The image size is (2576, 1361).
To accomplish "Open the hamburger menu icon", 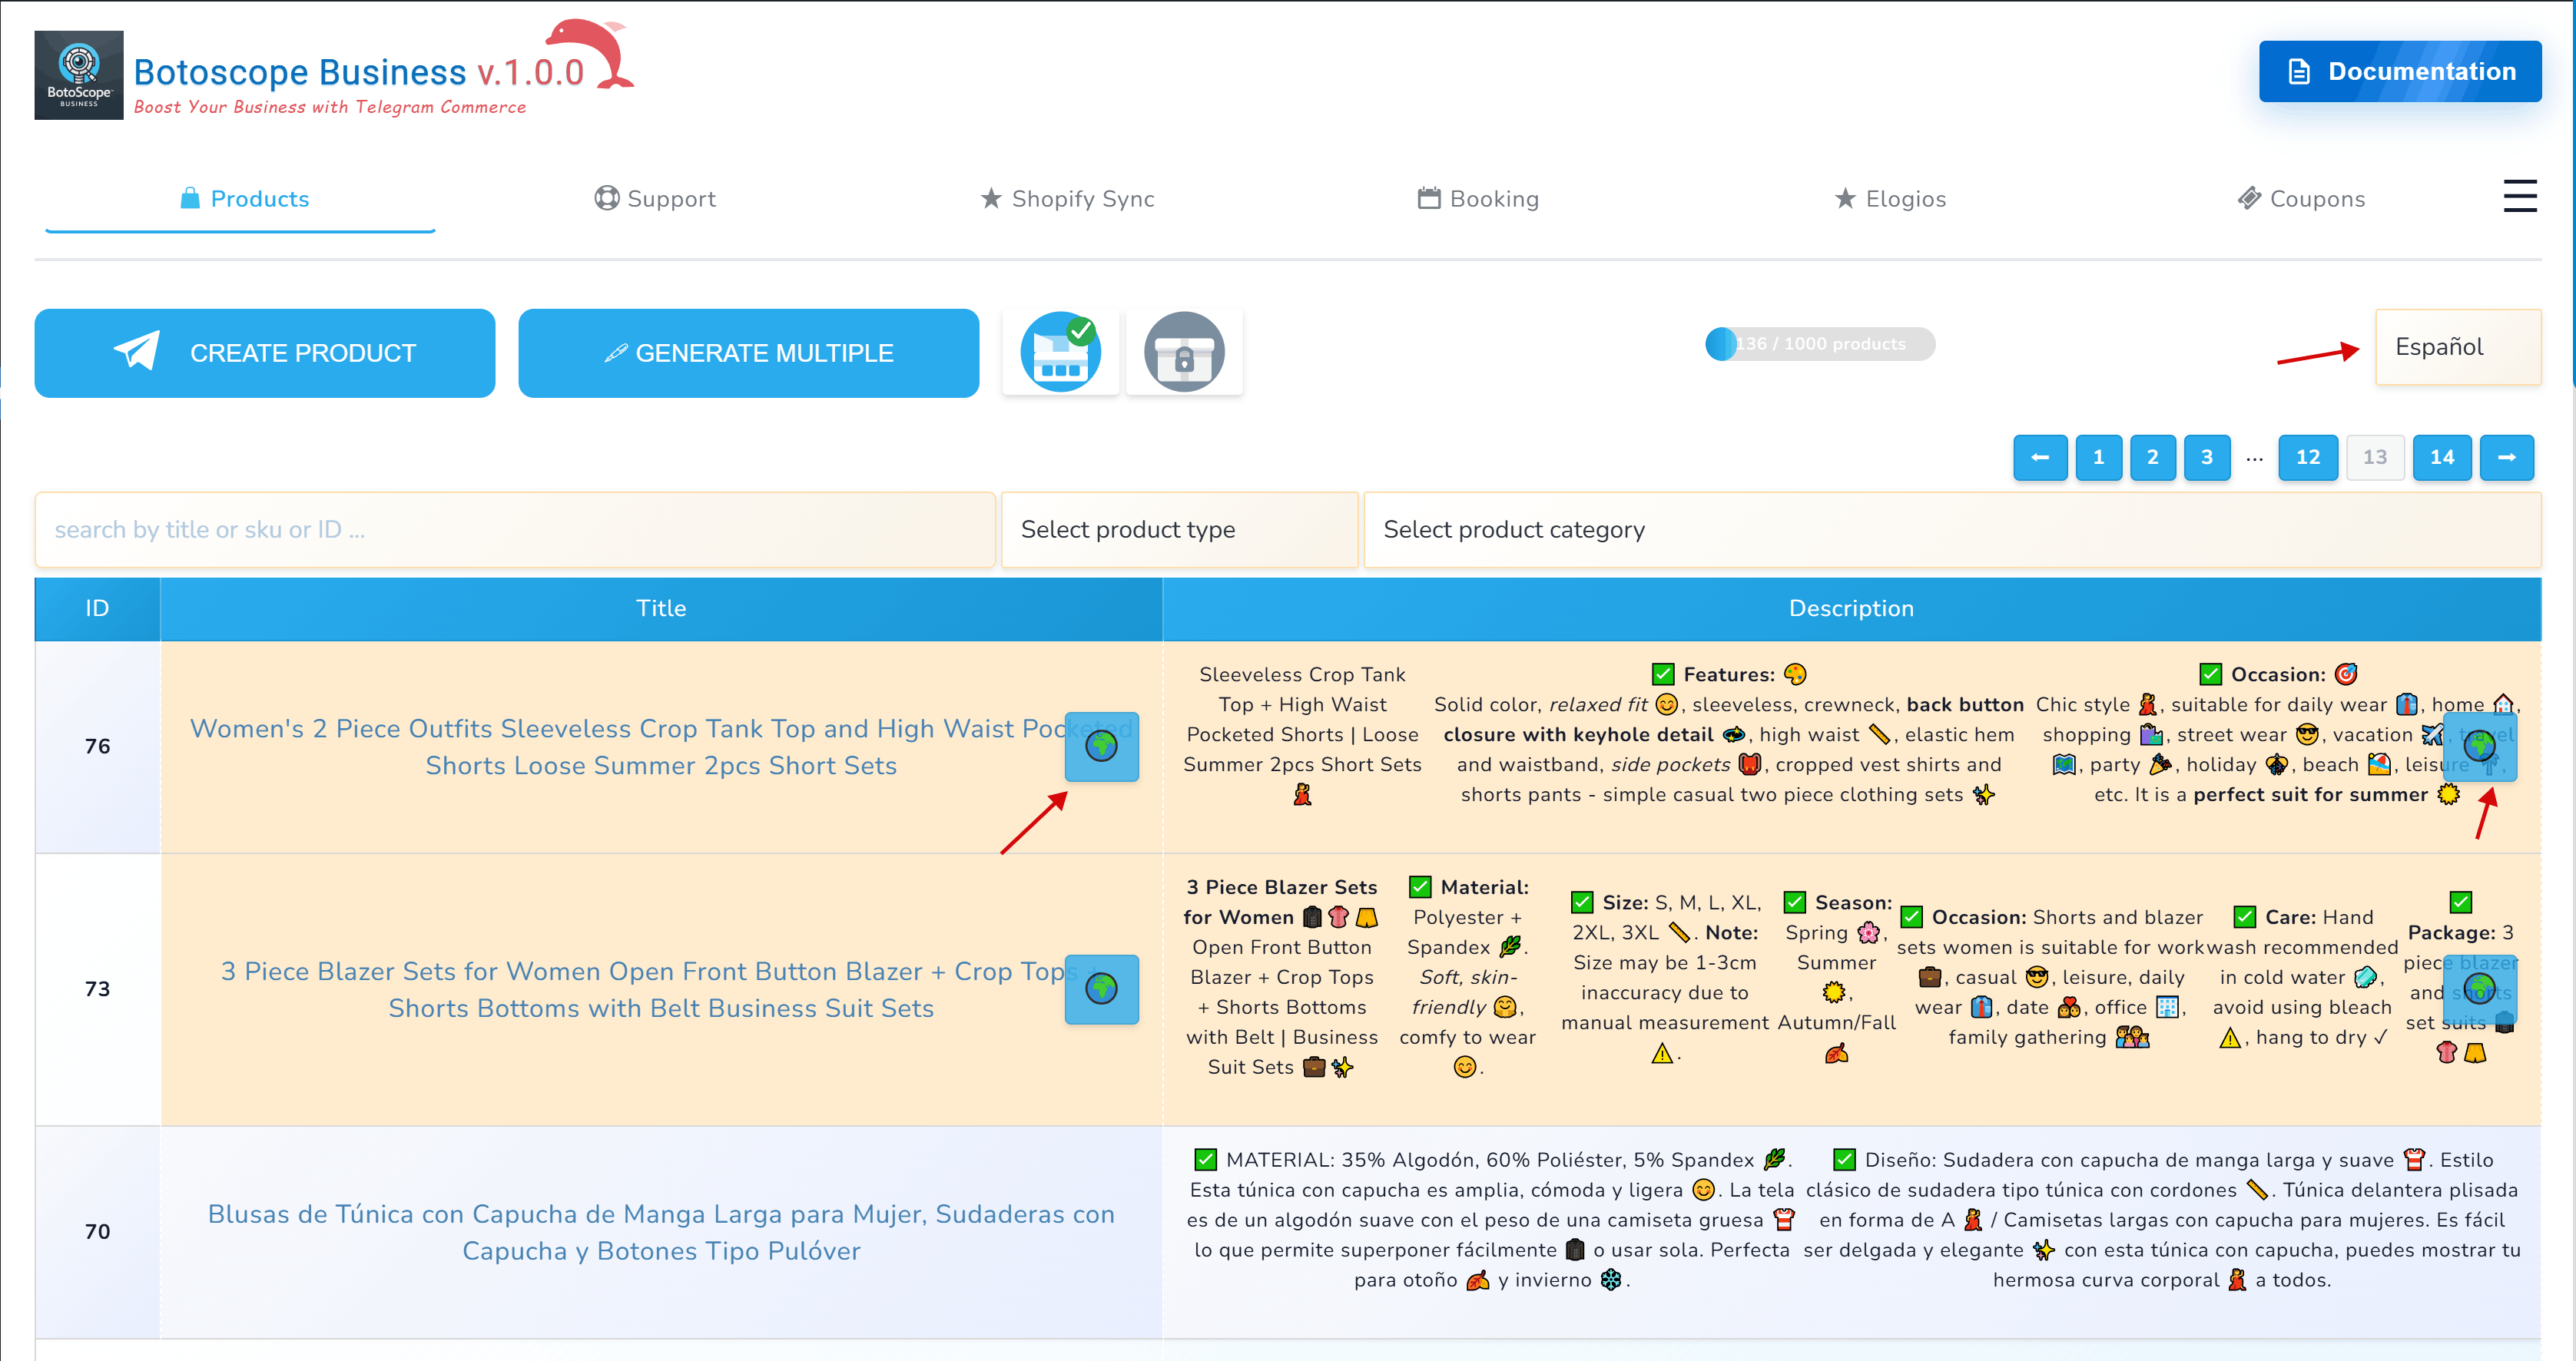I will (x=2519, y=197).
